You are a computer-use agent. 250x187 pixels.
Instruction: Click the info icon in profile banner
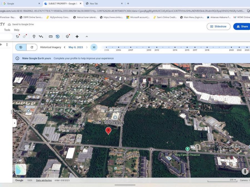17,58
